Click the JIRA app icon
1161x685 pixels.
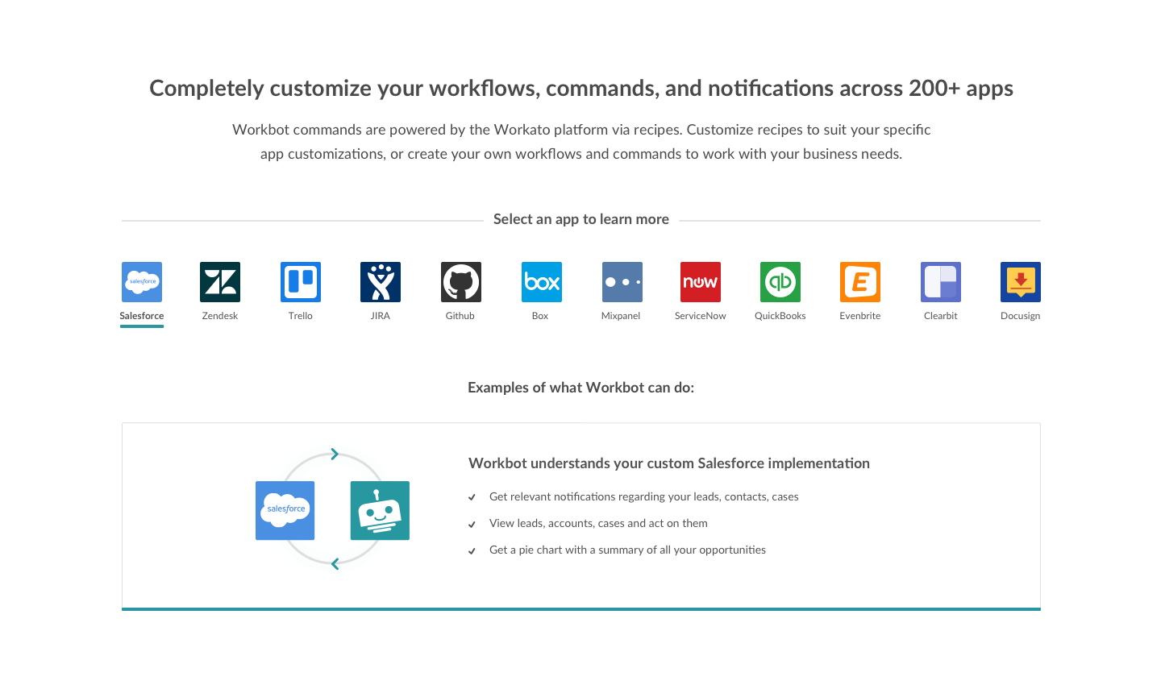(x=381, y=282)
